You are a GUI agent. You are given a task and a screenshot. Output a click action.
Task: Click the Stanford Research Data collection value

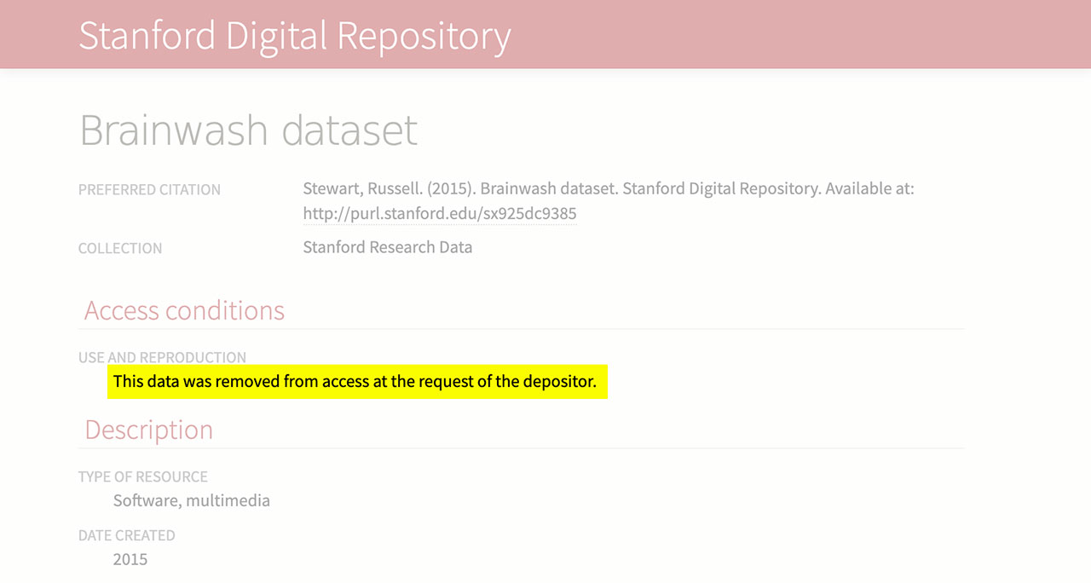387,247
